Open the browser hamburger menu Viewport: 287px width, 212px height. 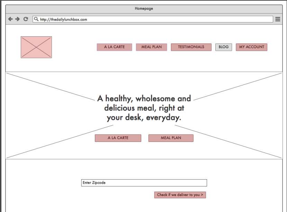(x=278, y=19)
